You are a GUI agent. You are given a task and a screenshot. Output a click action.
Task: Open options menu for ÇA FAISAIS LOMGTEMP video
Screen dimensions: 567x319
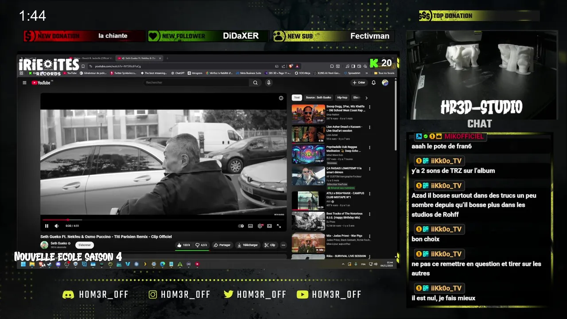[x=370, y=169]
